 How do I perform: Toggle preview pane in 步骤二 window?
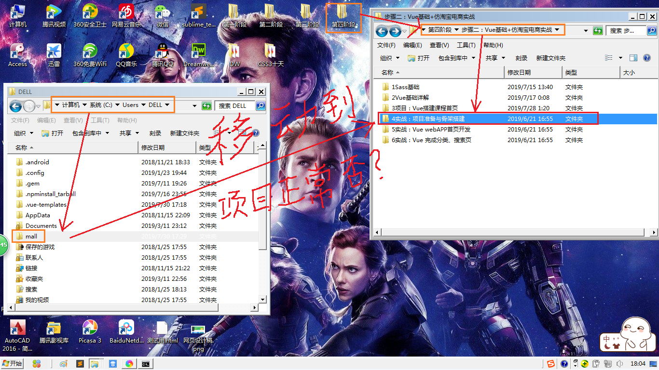(633, 58)
